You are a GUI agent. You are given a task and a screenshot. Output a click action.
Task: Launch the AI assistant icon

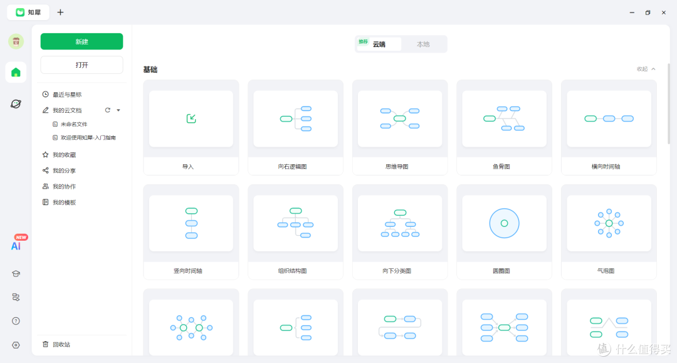click(x=16, y=246)
